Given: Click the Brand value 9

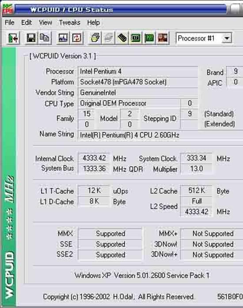Looking at the screenshot, I should (x=235, y=71).
